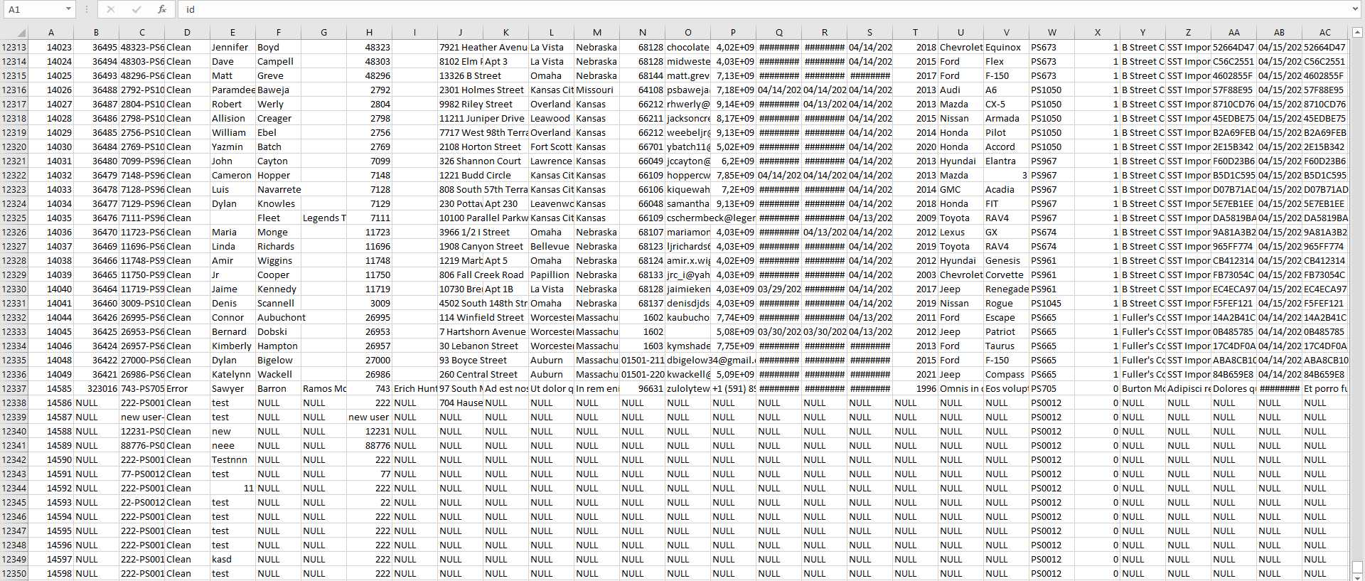Click the Cancel X icon in formula bar

click(111, 9)
